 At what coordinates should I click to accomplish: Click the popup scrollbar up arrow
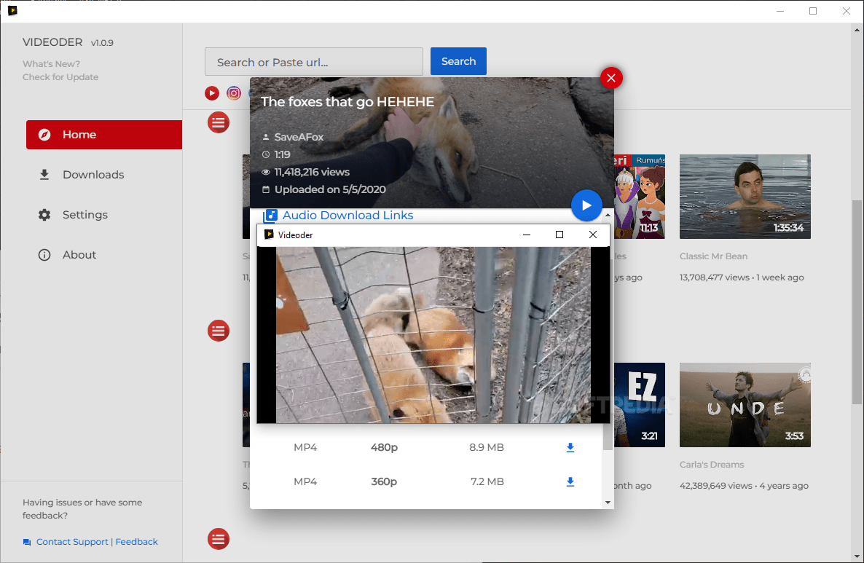click(x=608, y=214)
